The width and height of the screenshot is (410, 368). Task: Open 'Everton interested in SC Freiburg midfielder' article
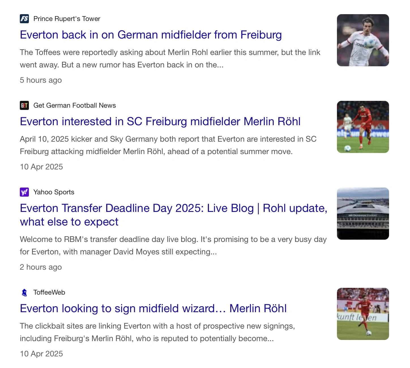160,122
